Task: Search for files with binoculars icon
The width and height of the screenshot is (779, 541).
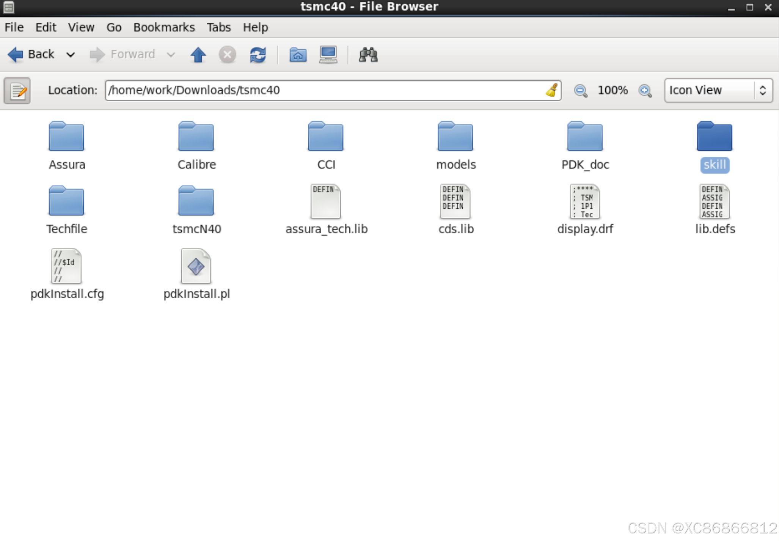Action: 368,55
